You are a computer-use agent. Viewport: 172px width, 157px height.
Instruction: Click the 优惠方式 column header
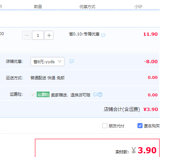pos(87,7)
